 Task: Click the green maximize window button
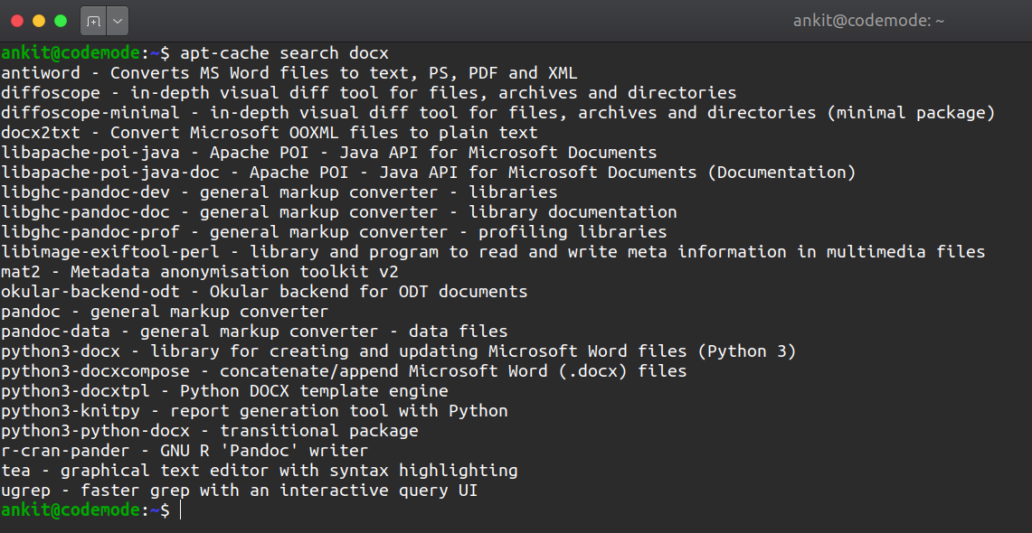click(x=61, y=21)
